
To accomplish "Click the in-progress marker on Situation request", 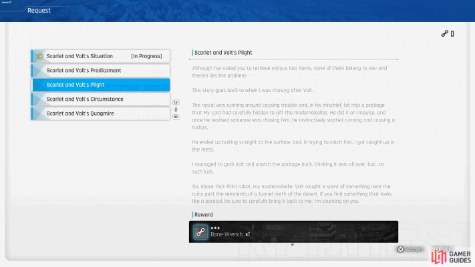I will [x=39, y=56].
